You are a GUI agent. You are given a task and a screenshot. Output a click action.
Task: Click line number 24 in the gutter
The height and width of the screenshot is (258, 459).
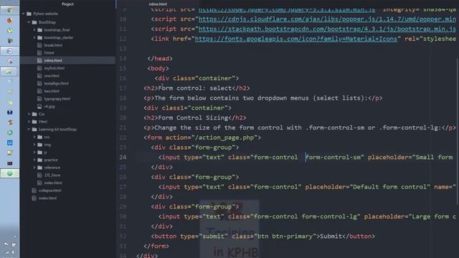(123, 158)
